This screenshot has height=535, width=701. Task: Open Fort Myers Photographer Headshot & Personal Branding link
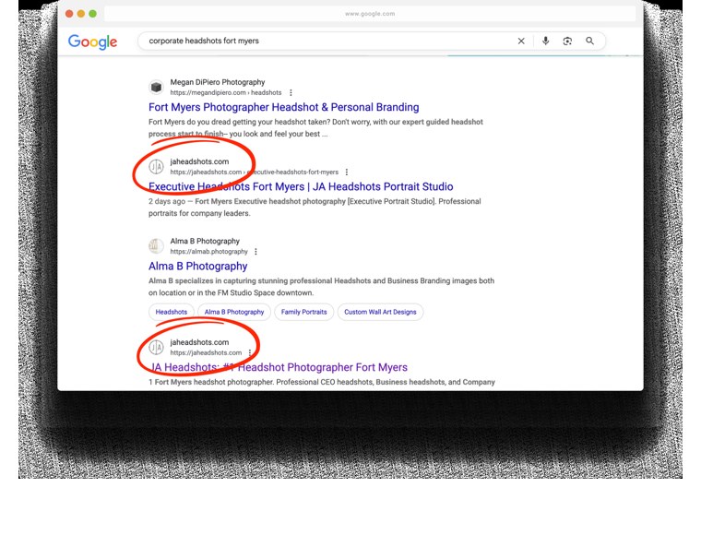pos(284,107)
